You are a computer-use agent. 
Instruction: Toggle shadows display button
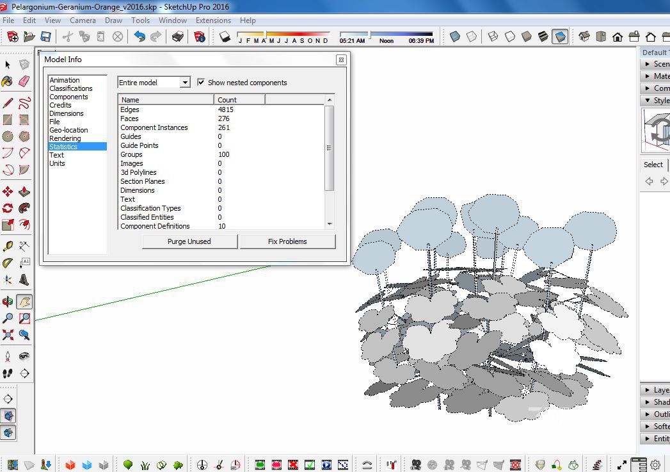click(225, 37)
